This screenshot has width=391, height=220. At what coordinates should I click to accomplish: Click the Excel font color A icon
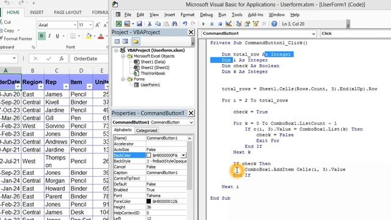click(x=101, y=36)
